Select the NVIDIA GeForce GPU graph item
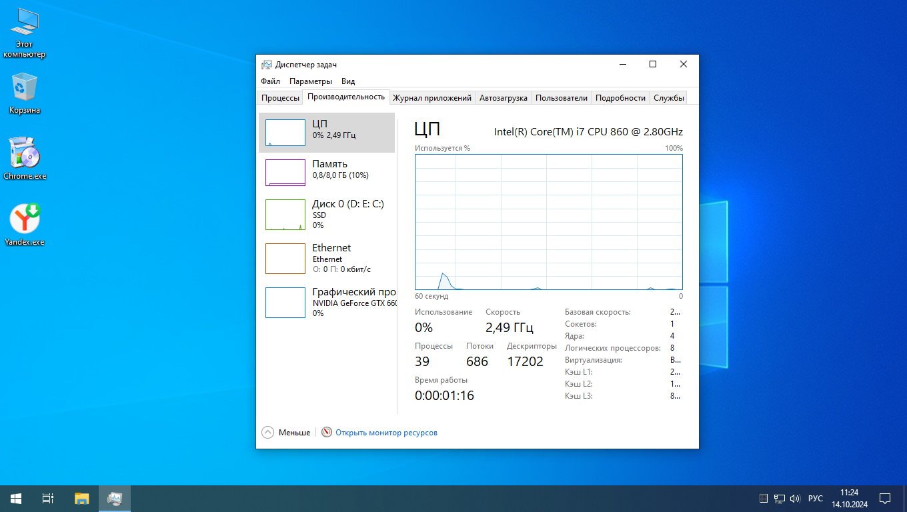Viewport: 907px width, 512px height. pos(327,302)
